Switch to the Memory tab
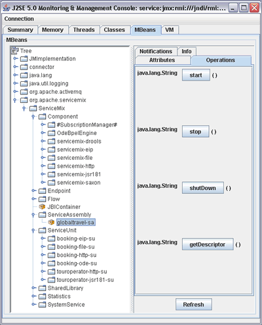Viewport: 262px width, 325px height. [52, 29]
